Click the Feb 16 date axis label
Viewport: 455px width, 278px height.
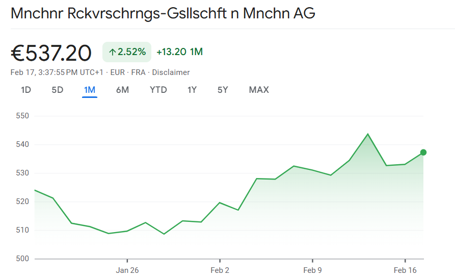[x=405, y=270]
